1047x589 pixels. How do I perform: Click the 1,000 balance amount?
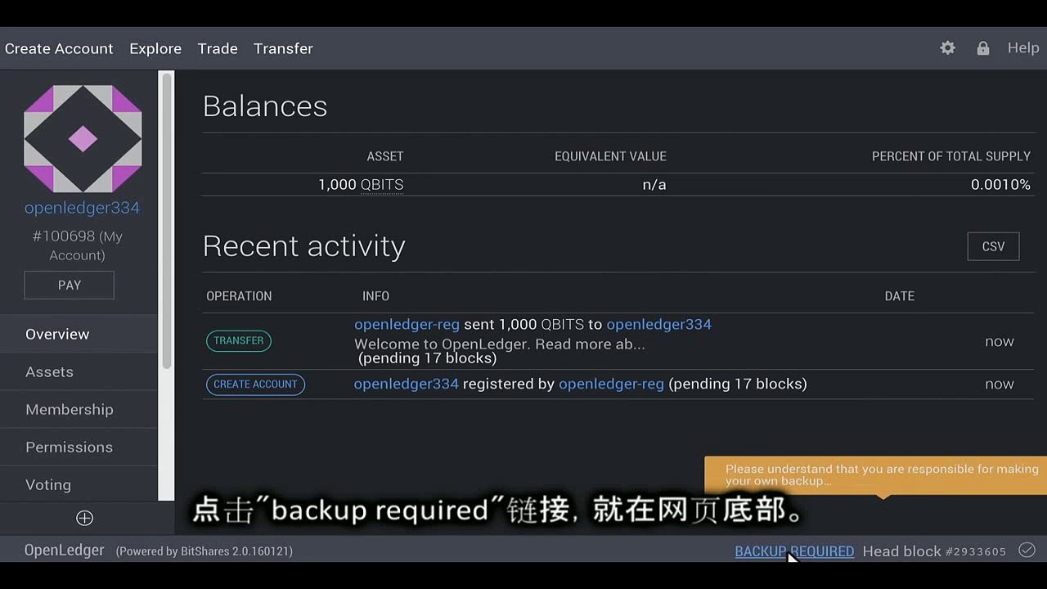337,185
